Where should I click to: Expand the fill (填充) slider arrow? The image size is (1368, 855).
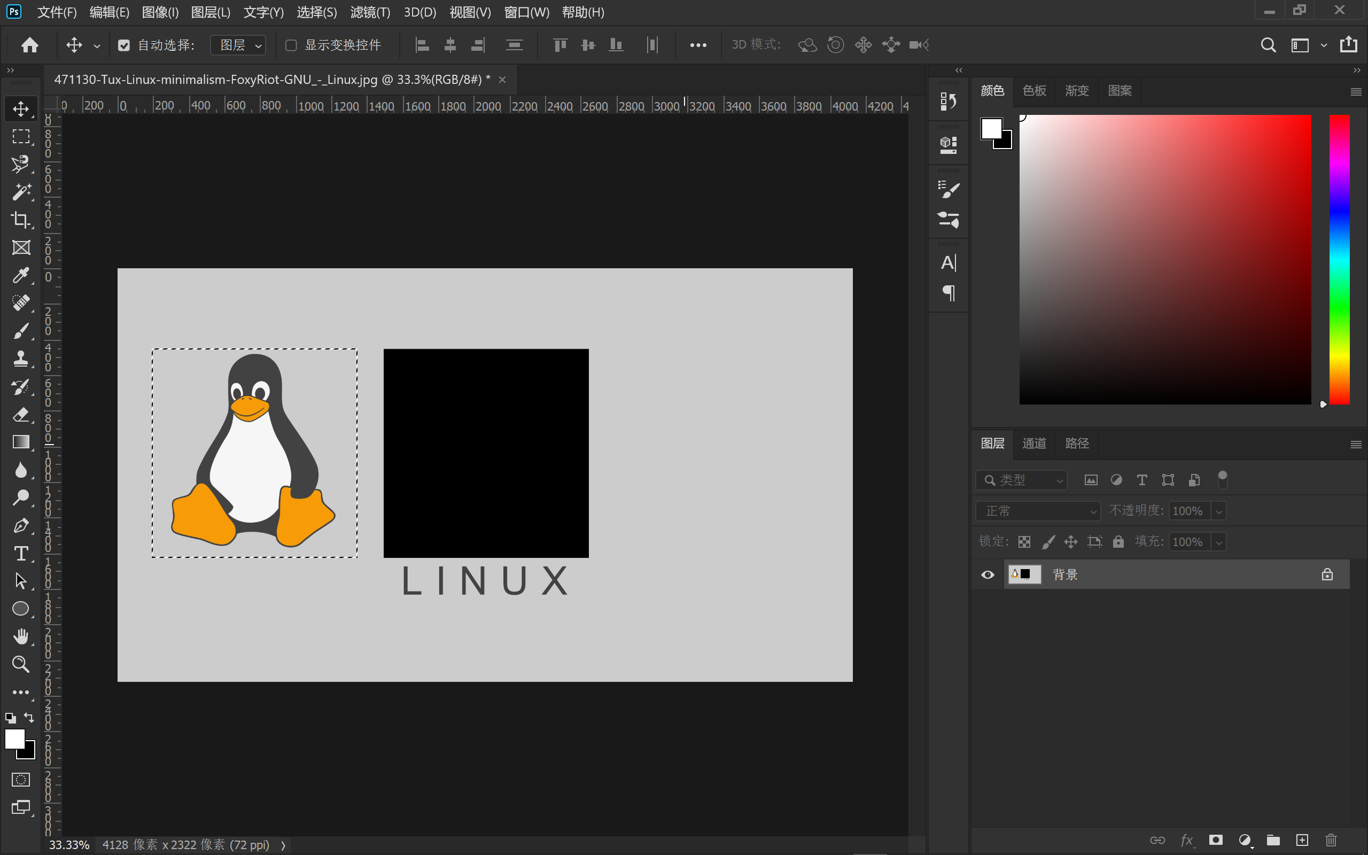[1219, 542]
